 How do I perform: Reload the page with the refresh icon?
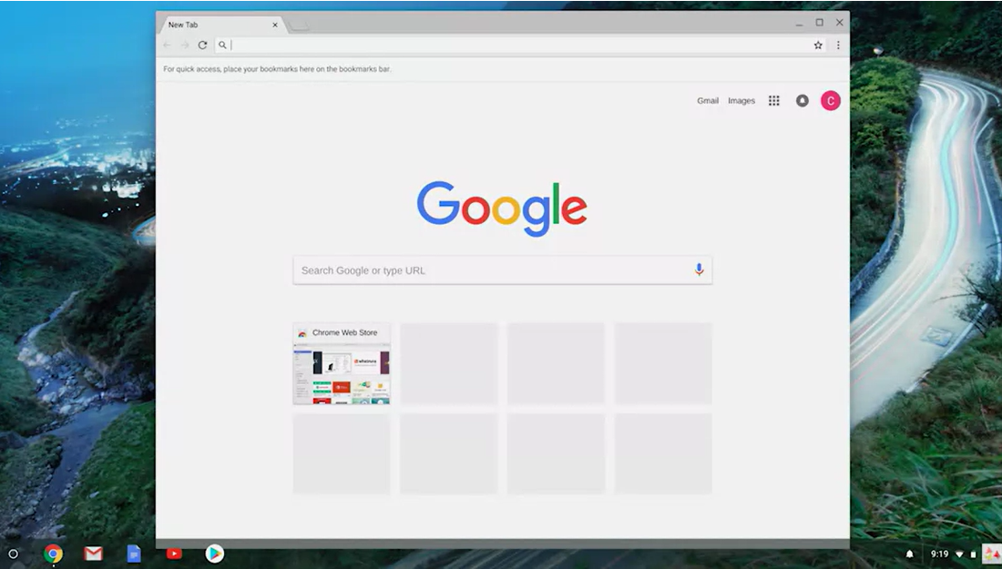tap(202, 45)
